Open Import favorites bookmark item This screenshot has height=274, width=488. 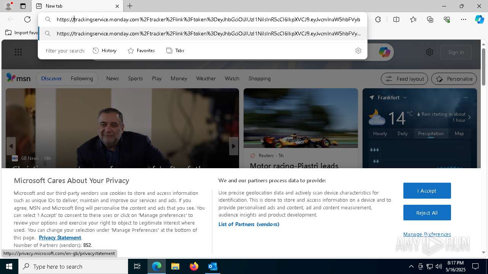22,33
